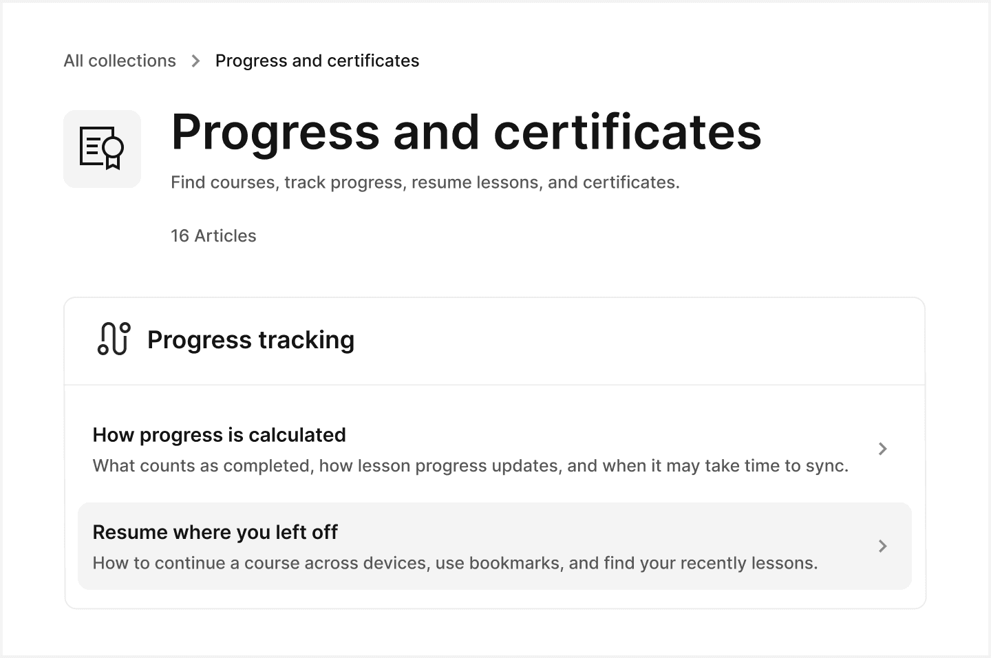Screen dimensions: 991x658
Task: Click the article description about bookmarks and recent lessons
Action: click(455, 562)
